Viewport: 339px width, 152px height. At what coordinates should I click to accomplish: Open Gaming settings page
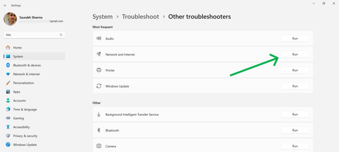pos(35,118)
